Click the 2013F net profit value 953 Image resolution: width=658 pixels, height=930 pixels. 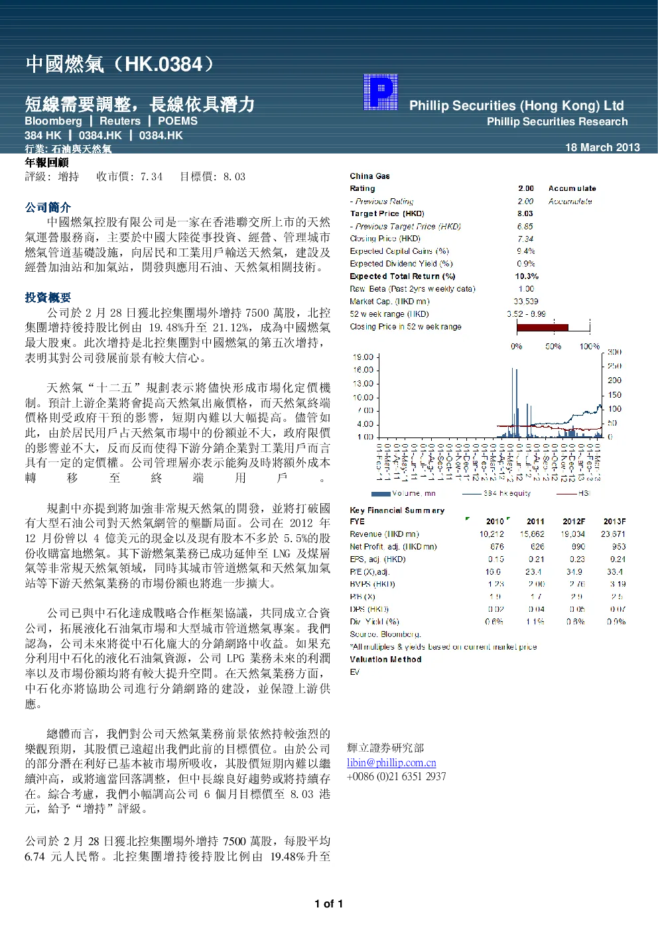click(618, 547)
